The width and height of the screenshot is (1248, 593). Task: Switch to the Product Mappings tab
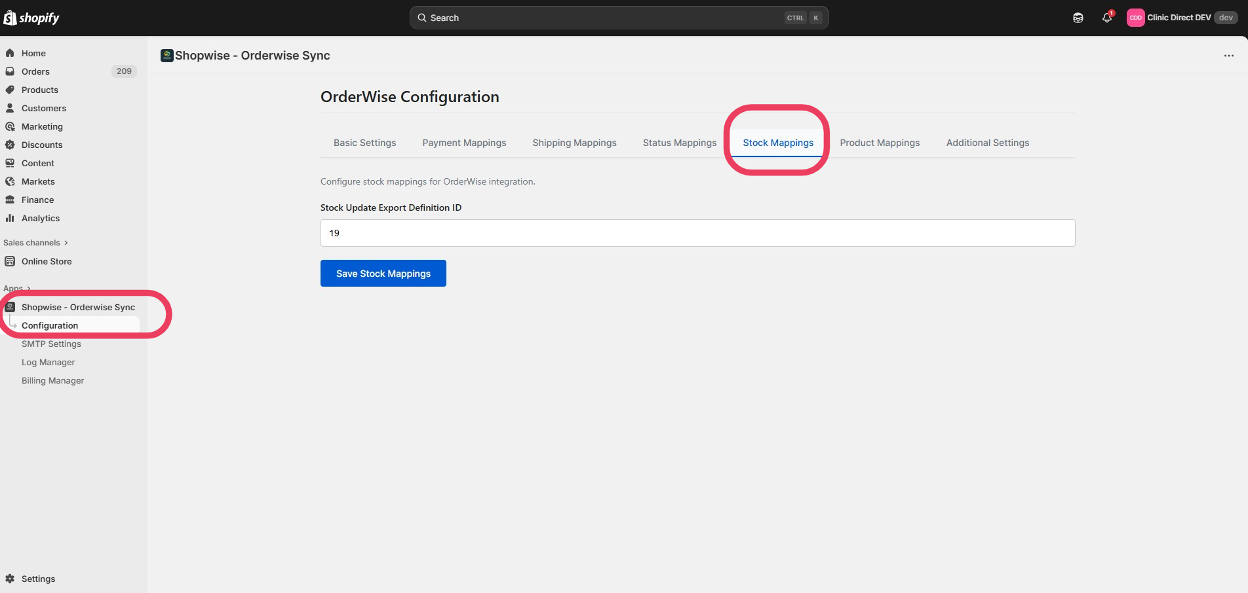(x=880, y=143)
